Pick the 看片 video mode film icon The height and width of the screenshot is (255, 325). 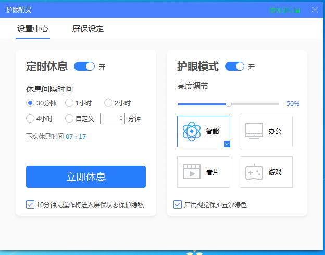pyautogui.click(x=192, y=172)
